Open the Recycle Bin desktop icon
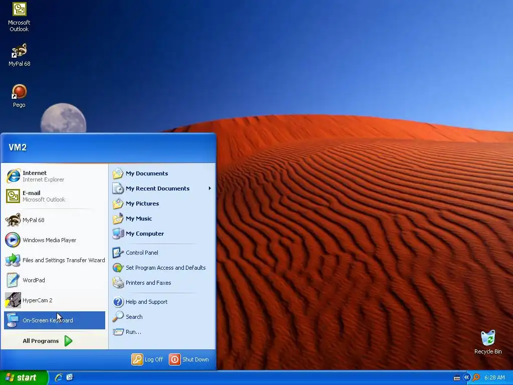This screenshot has width=513, height=385. tap(488, 342)
